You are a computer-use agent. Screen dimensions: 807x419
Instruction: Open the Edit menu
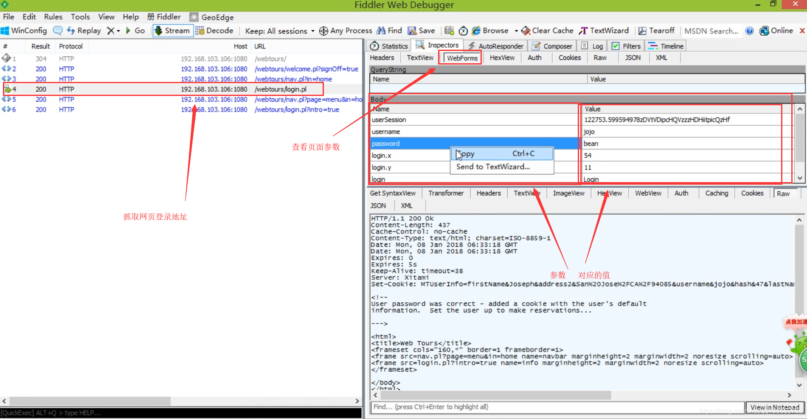click(x=29, y=17)
